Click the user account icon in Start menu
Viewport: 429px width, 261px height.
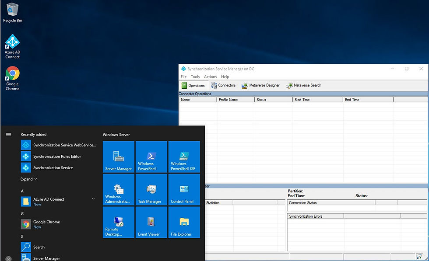(x=8, y=258)
